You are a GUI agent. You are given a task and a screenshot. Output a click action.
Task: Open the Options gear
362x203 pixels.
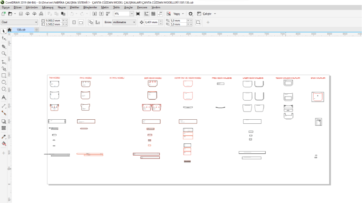pos(190,14)
